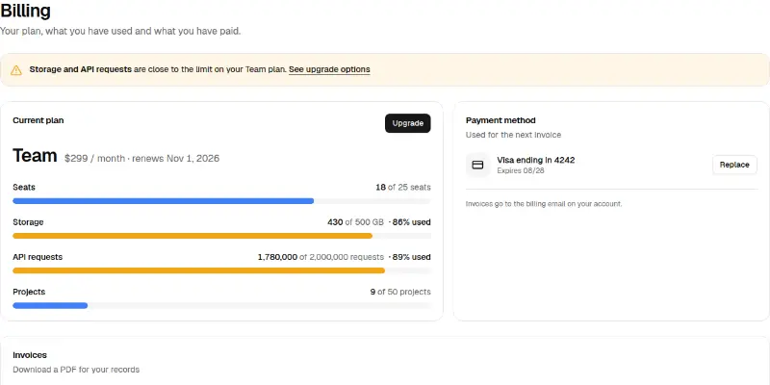Click the API requests usage bar
Screen dimensions: 770x385
pos(221,270)
